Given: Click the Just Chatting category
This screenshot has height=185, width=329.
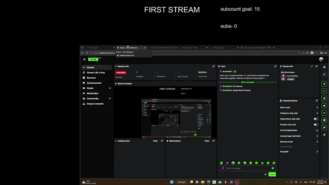Looking at the screenshot, I should (292, 76).
